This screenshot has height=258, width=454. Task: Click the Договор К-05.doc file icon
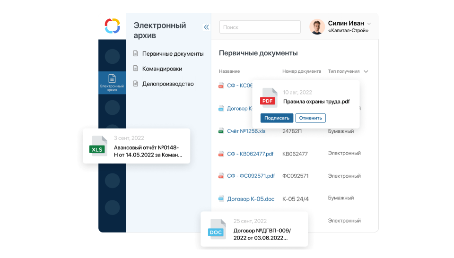tap(221, 199)
